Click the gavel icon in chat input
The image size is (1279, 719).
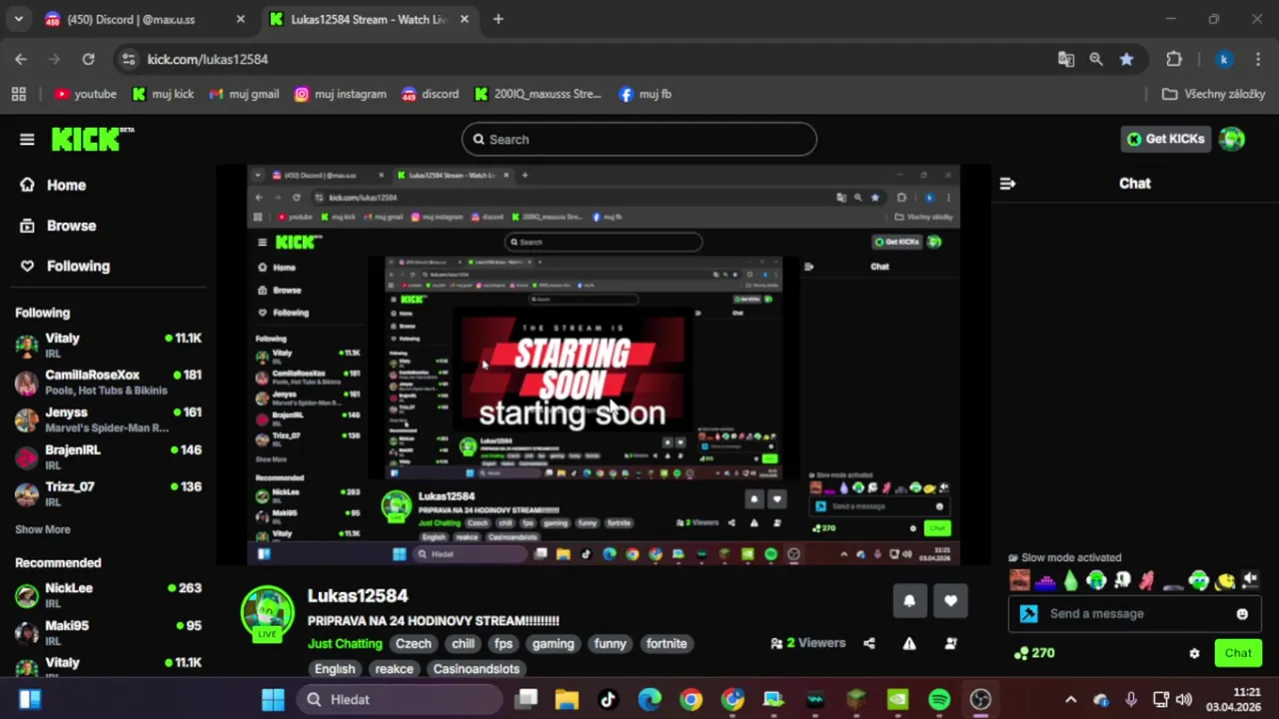coord(1028,614)
